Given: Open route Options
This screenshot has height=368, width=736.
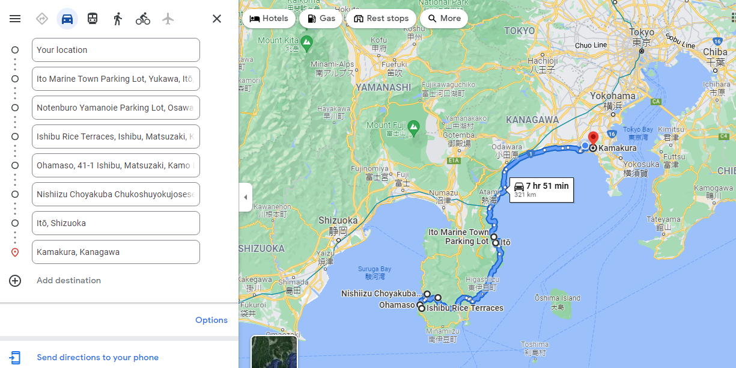Looking at the screenshot, I should [211, 320].
